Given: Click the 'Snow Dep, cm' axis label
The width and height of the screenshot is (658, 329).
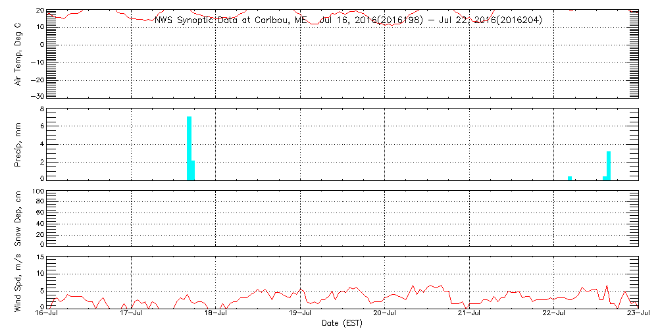Looking at the screenshot, I should point(18,219).
